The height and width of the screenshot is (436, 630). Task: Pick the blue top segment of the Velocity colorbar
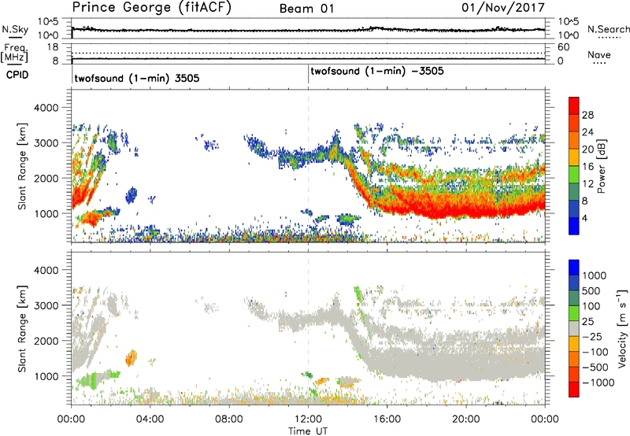point(574,268)
